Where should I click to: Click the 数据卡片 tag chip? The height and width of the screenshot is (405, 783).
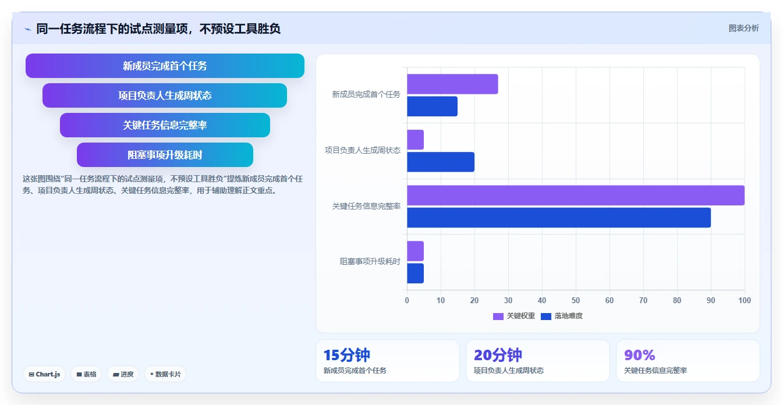165,374
